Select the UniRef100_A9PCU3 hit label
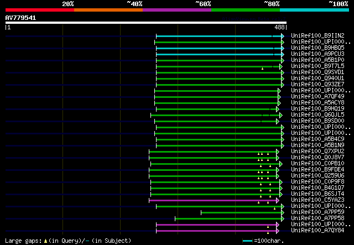354x245 pixels. (x=317, y=54)
